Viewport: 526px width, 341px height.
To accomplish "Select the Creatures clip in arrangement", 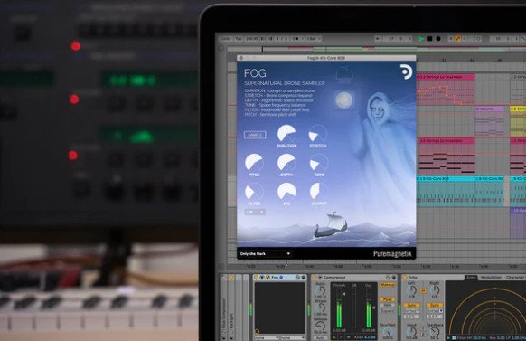I will click(490, 109).
